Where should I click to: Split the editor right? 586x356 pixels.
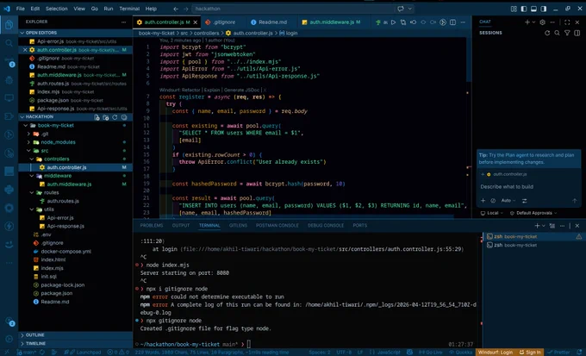coord(452,22)
